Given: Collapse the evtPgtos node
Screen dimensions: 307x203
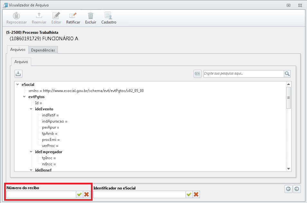Looking at the screenshot, I should (x=24, y=97).
